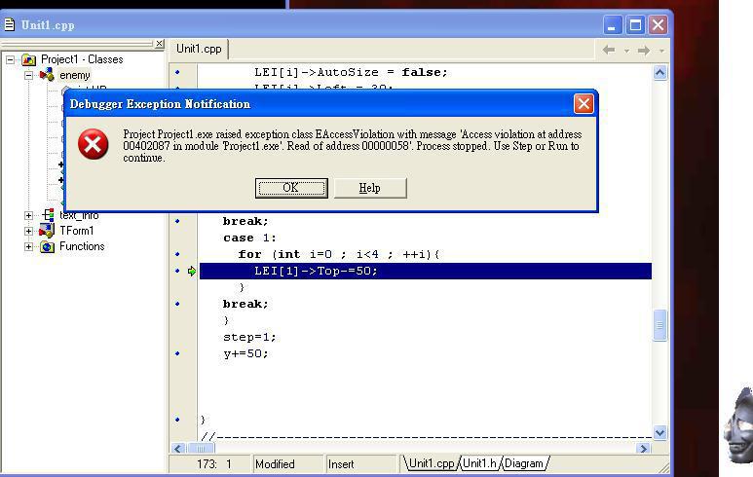
Task: Click the scroll up arrow in editor
Action: point(659,73)
